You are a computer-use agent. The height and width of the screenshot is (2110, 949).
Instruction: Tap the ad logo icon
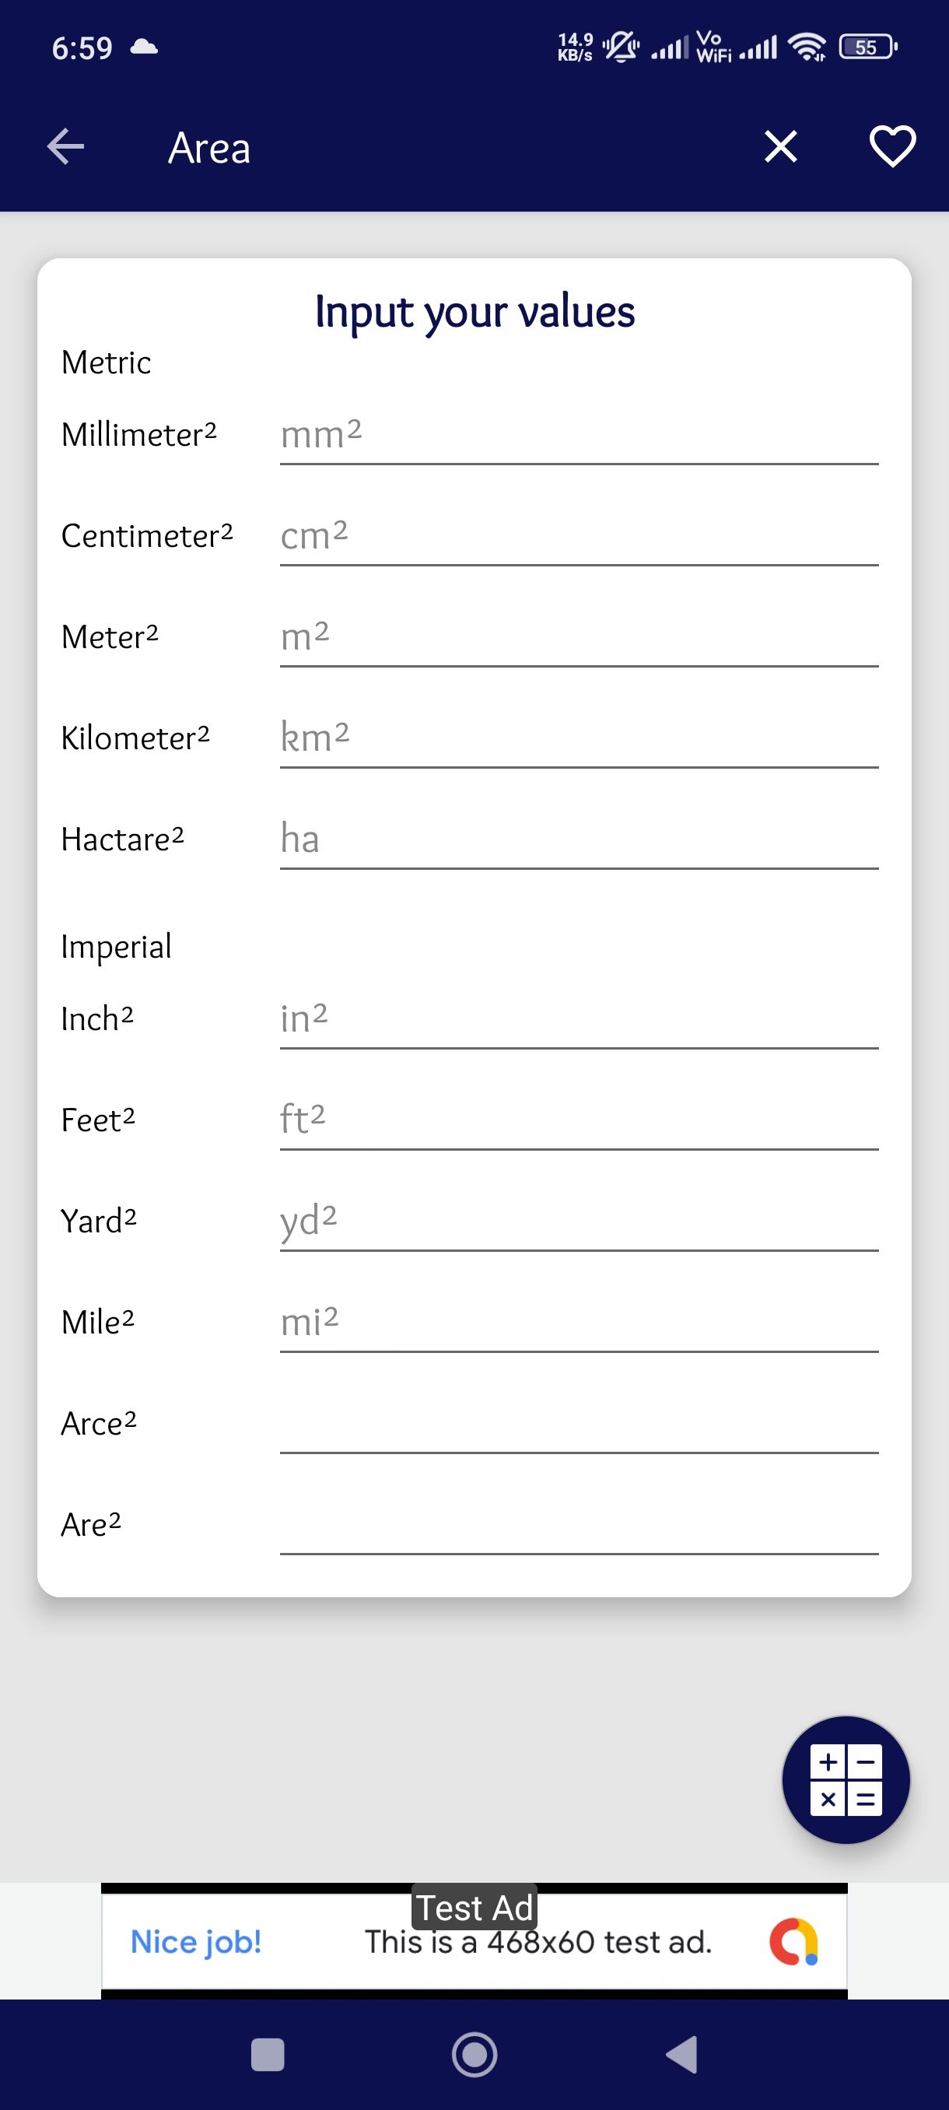793,1942
